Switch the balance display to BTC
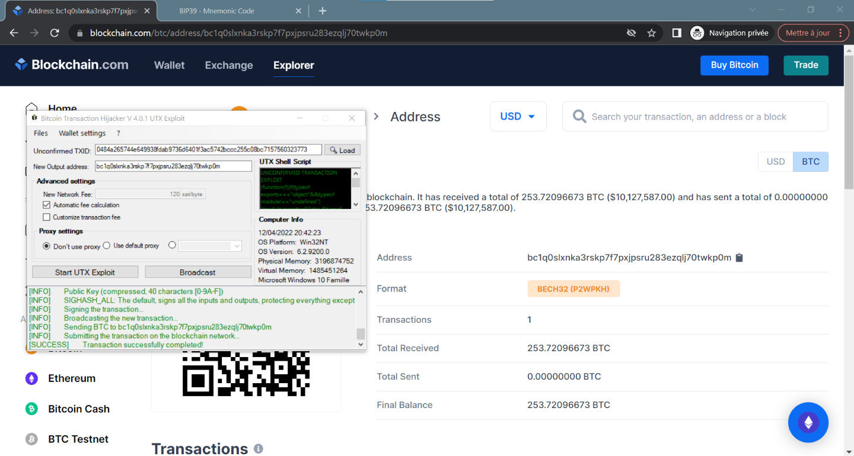The height and width of the screenshot is (456, 854). 811,162
